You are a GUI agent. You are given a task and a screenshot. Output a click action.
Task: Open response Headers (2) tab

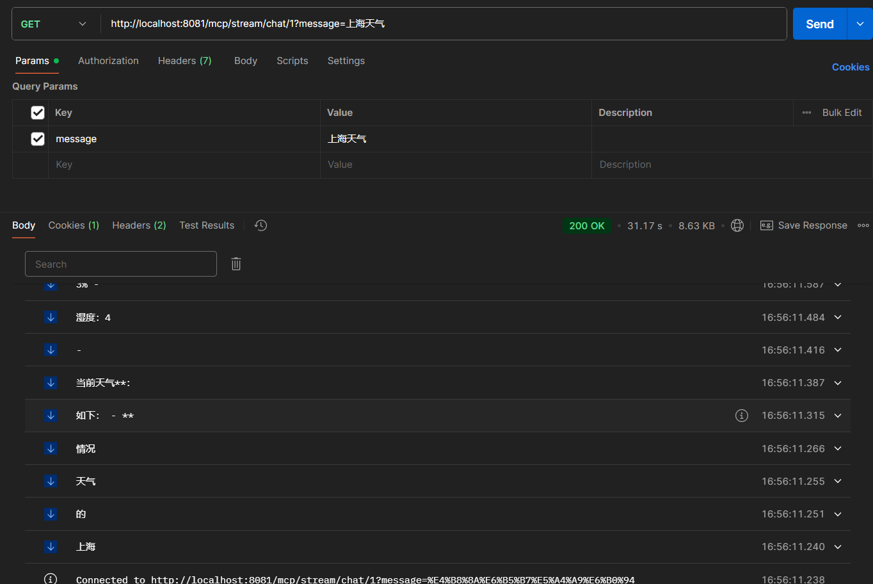139,225
